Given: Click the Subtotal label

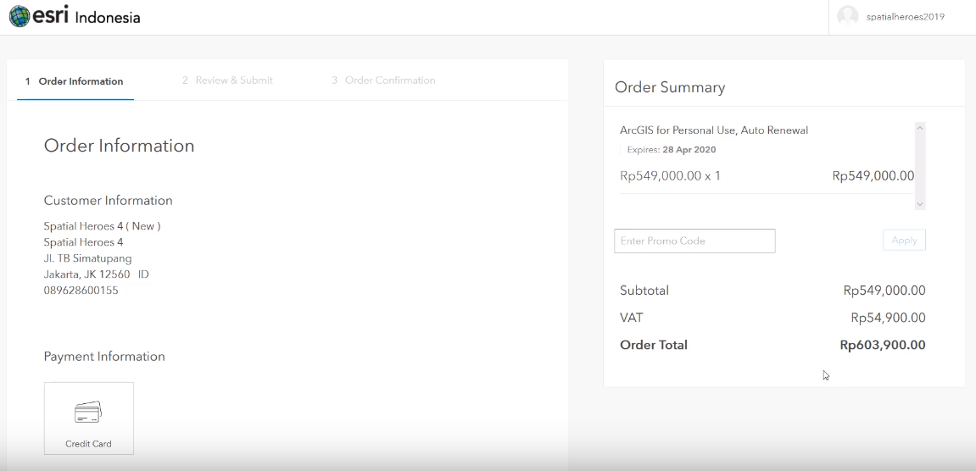Looking at the screenshot, I should point(644,290).
